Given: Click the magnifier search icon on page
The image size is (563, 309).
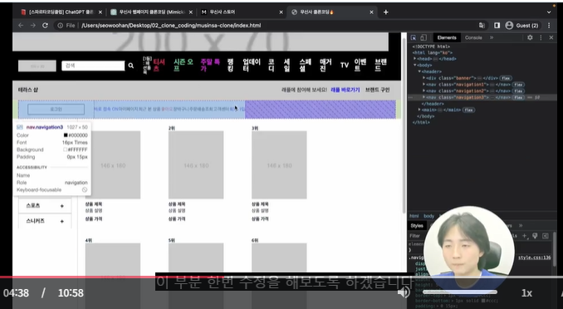Looking at the screenshot, I should [x=131, y=66].
